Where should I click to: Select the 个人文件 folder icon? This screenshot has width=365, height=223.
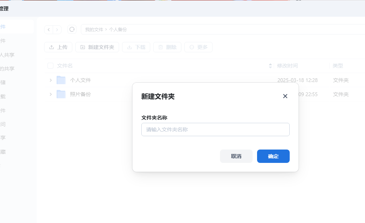pos(61,80)
